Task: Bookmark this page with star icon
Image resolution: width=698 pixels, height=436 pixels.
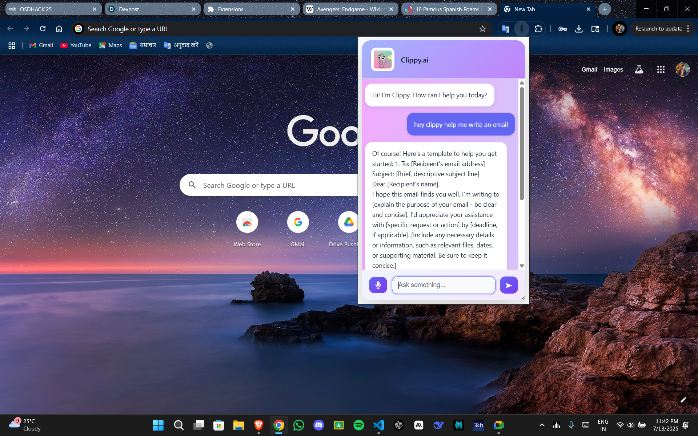Action: point(482,29)
